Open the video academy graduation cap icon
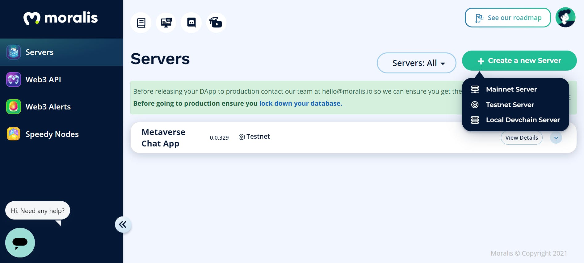 coord(216,23)
